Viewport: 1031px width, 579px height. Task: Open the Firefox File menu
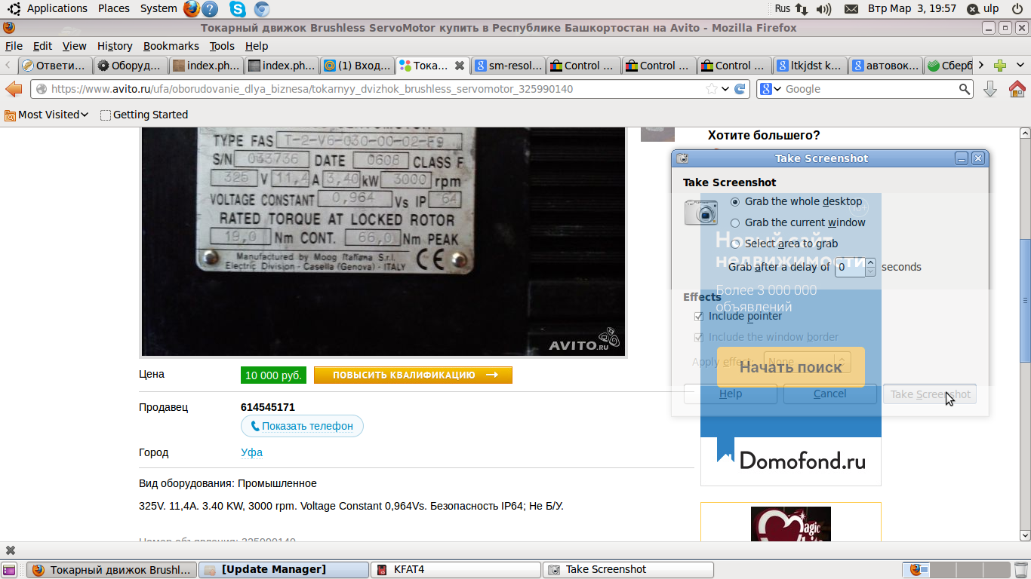point(14,46)
